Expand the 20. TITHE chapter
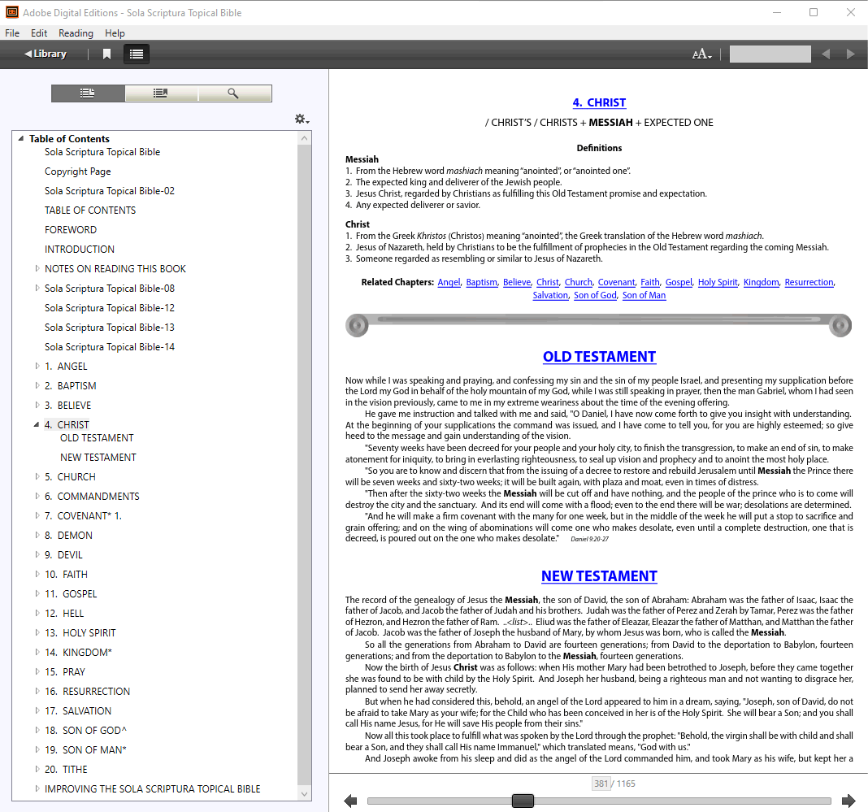The width and height of the screenshot is (868, 812). (x=37, y=769)
